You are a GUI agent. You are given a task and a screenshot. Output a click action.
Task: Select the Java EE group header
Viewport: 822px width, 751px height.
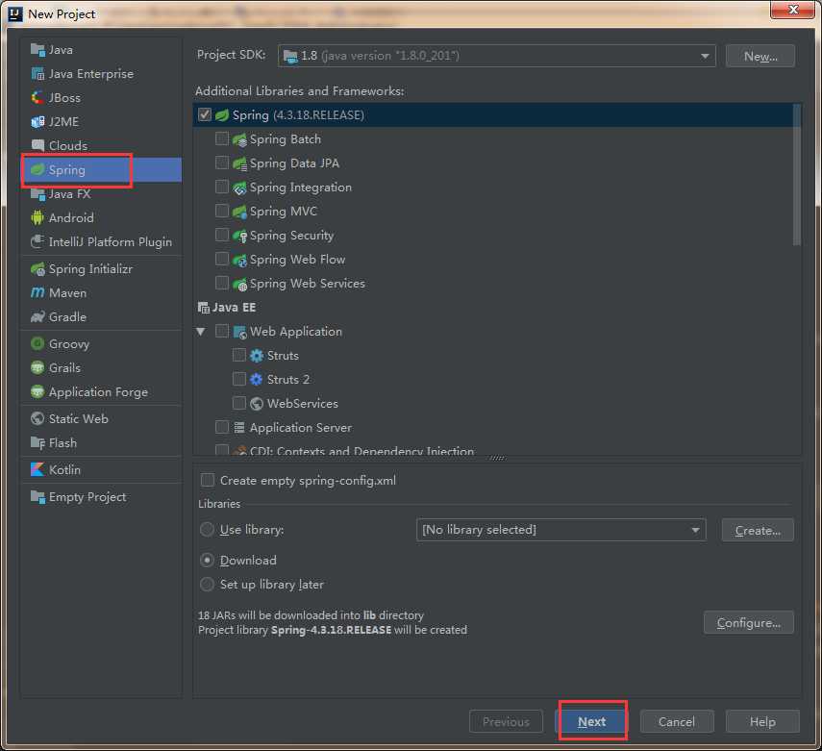tap(227, 308)
